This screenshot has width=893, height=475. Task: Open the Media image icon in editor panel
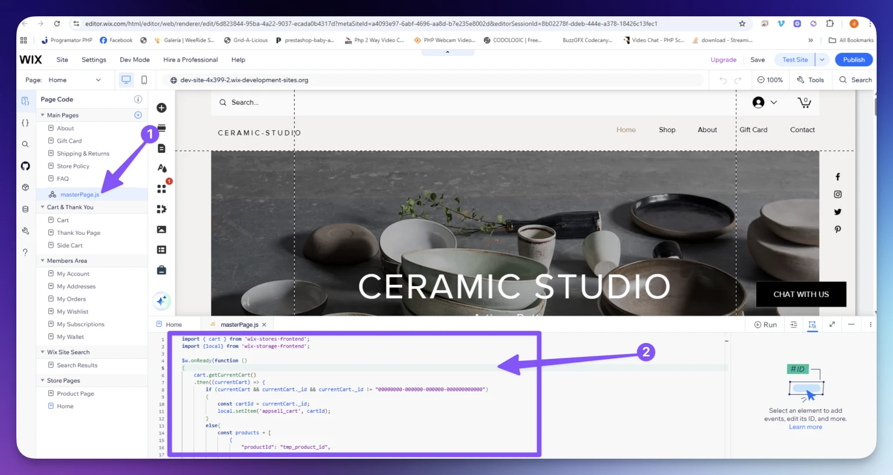tap(162, 230)
